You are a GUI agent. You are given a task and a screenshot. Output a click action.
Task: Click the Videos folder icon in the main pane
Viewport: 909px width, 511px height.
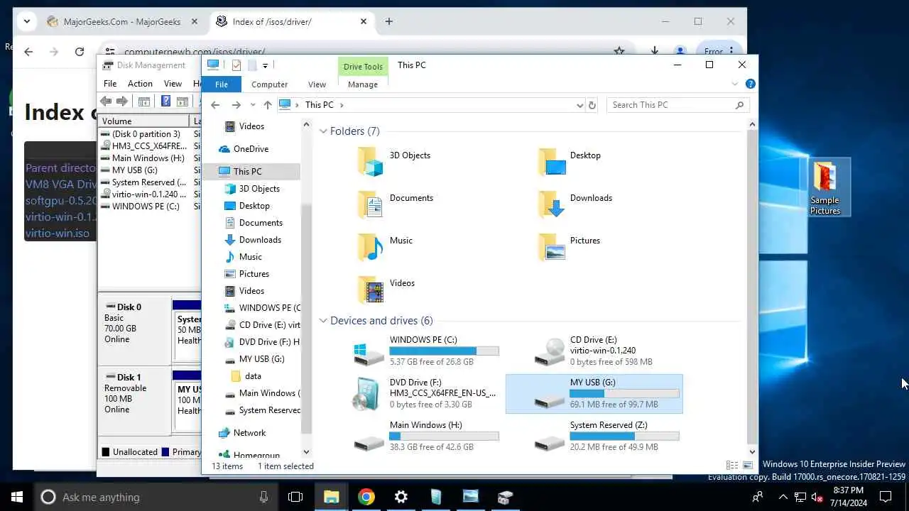(370, 290)
